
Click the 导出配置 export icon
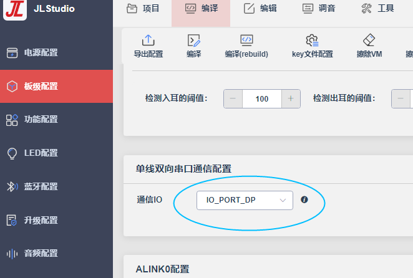coord(148,41)
